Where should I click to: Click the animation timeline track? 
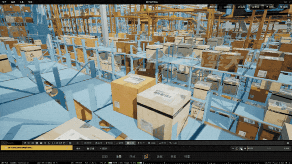point(269,149)
